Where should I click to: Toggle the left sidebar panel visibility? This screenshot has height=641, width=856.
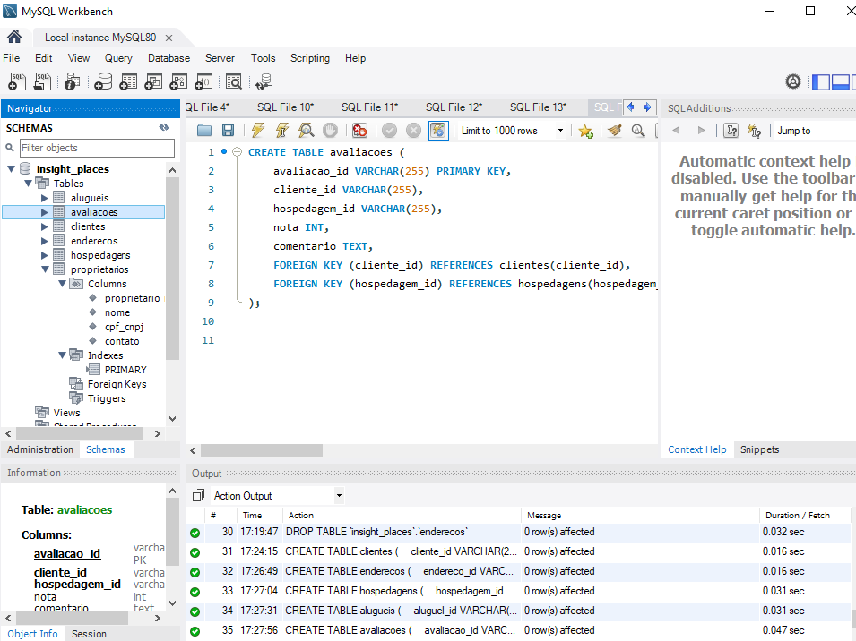(821, 81)
